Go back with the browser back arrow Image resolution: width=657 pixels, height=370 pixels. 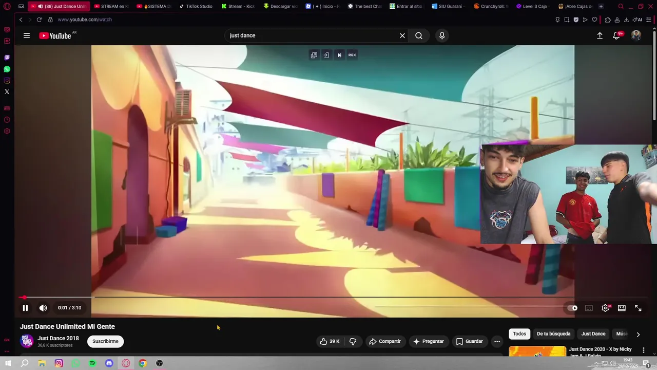(21, 20)
